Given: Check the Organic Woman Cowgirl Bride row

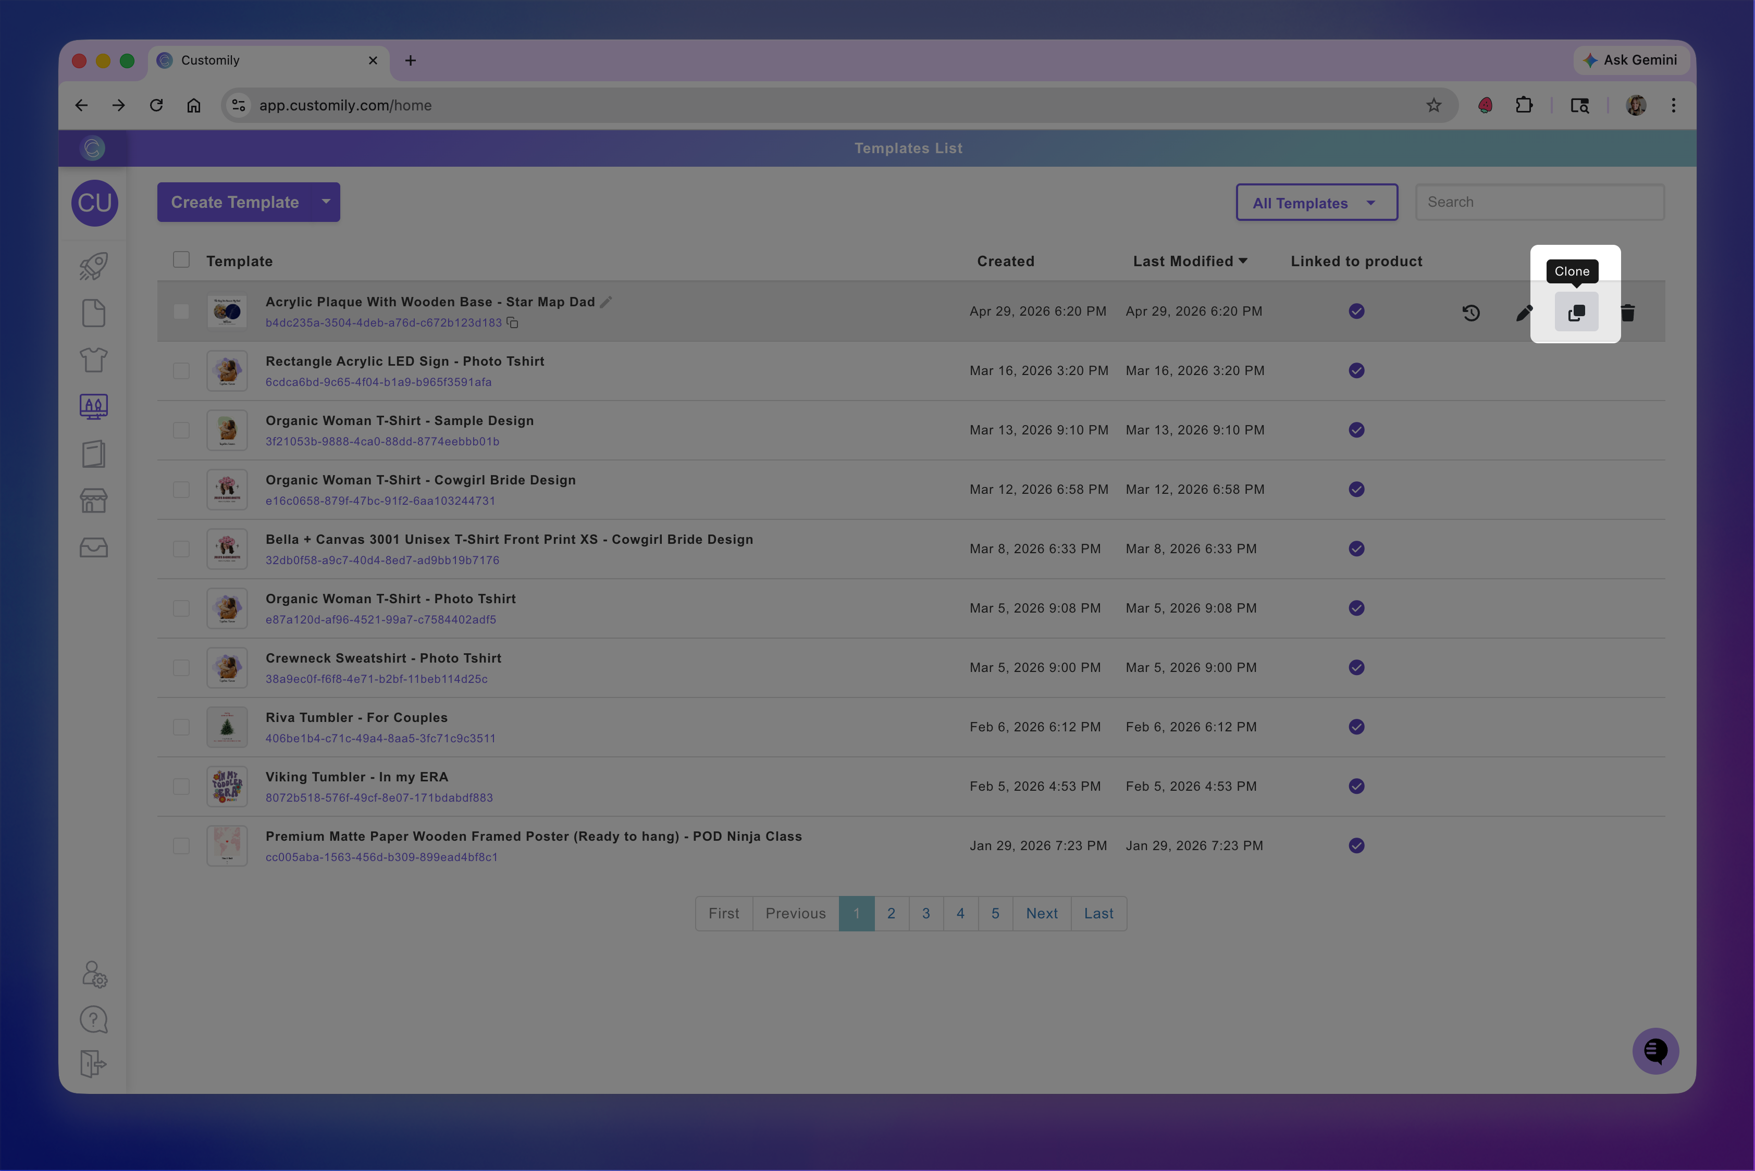Looking at the screenshot, I should point(181,490).
